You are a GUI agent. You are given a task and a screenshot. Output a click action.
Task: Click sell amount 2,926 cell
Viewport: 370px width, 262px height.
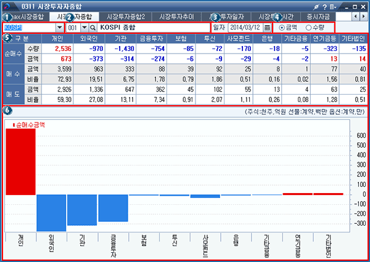57,89
